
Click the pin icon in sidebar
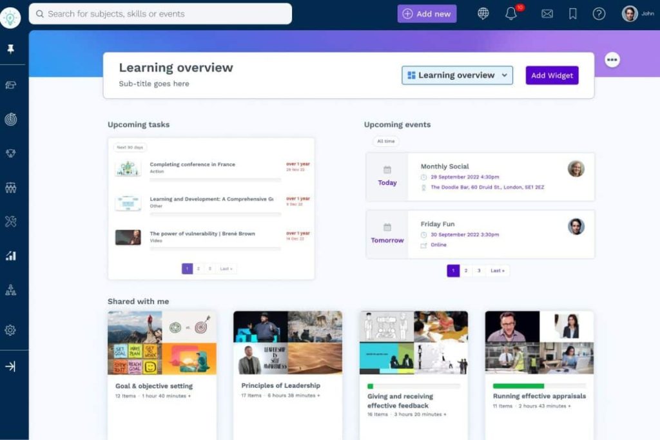[x=10, y=49]
